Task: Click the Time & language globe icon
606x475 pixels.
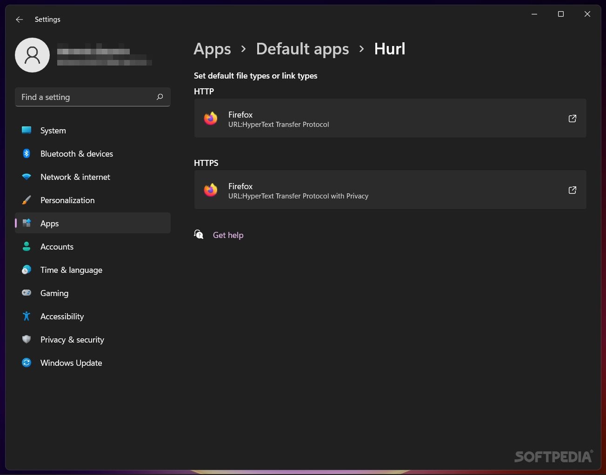Action: tap(27, 270)
